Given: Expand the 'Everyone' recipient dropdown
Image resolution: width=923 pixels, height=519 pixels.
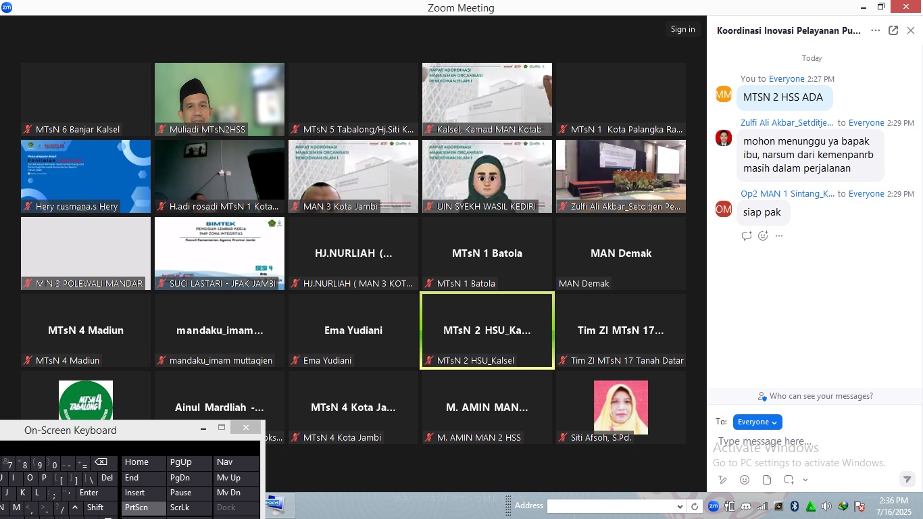Looking at the screenshot, I should (757, 422).
